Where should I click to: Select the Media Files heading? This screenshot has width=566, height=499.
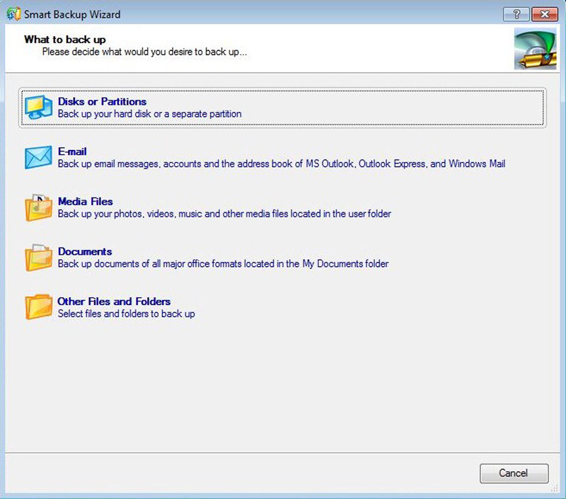coord(85,202)
